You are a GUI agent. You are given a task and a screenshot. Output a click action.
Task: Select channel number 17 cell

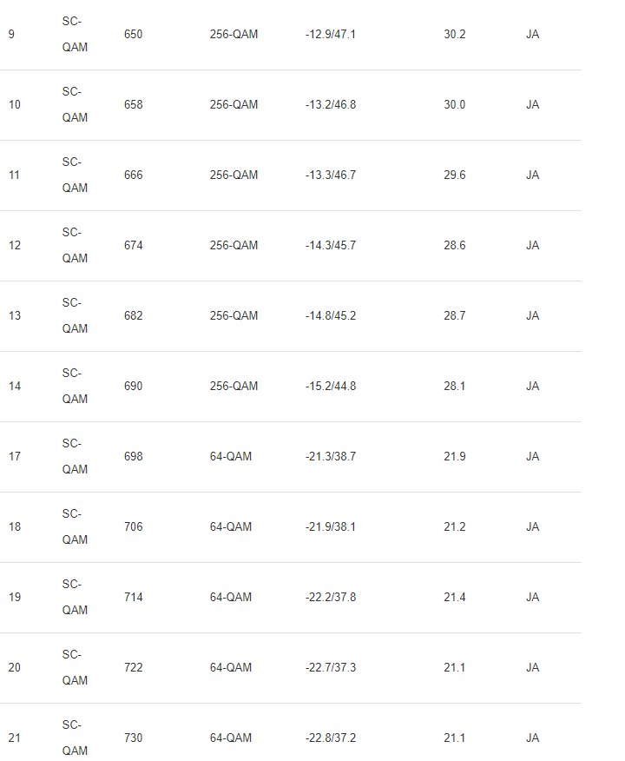tap(15, 457)
